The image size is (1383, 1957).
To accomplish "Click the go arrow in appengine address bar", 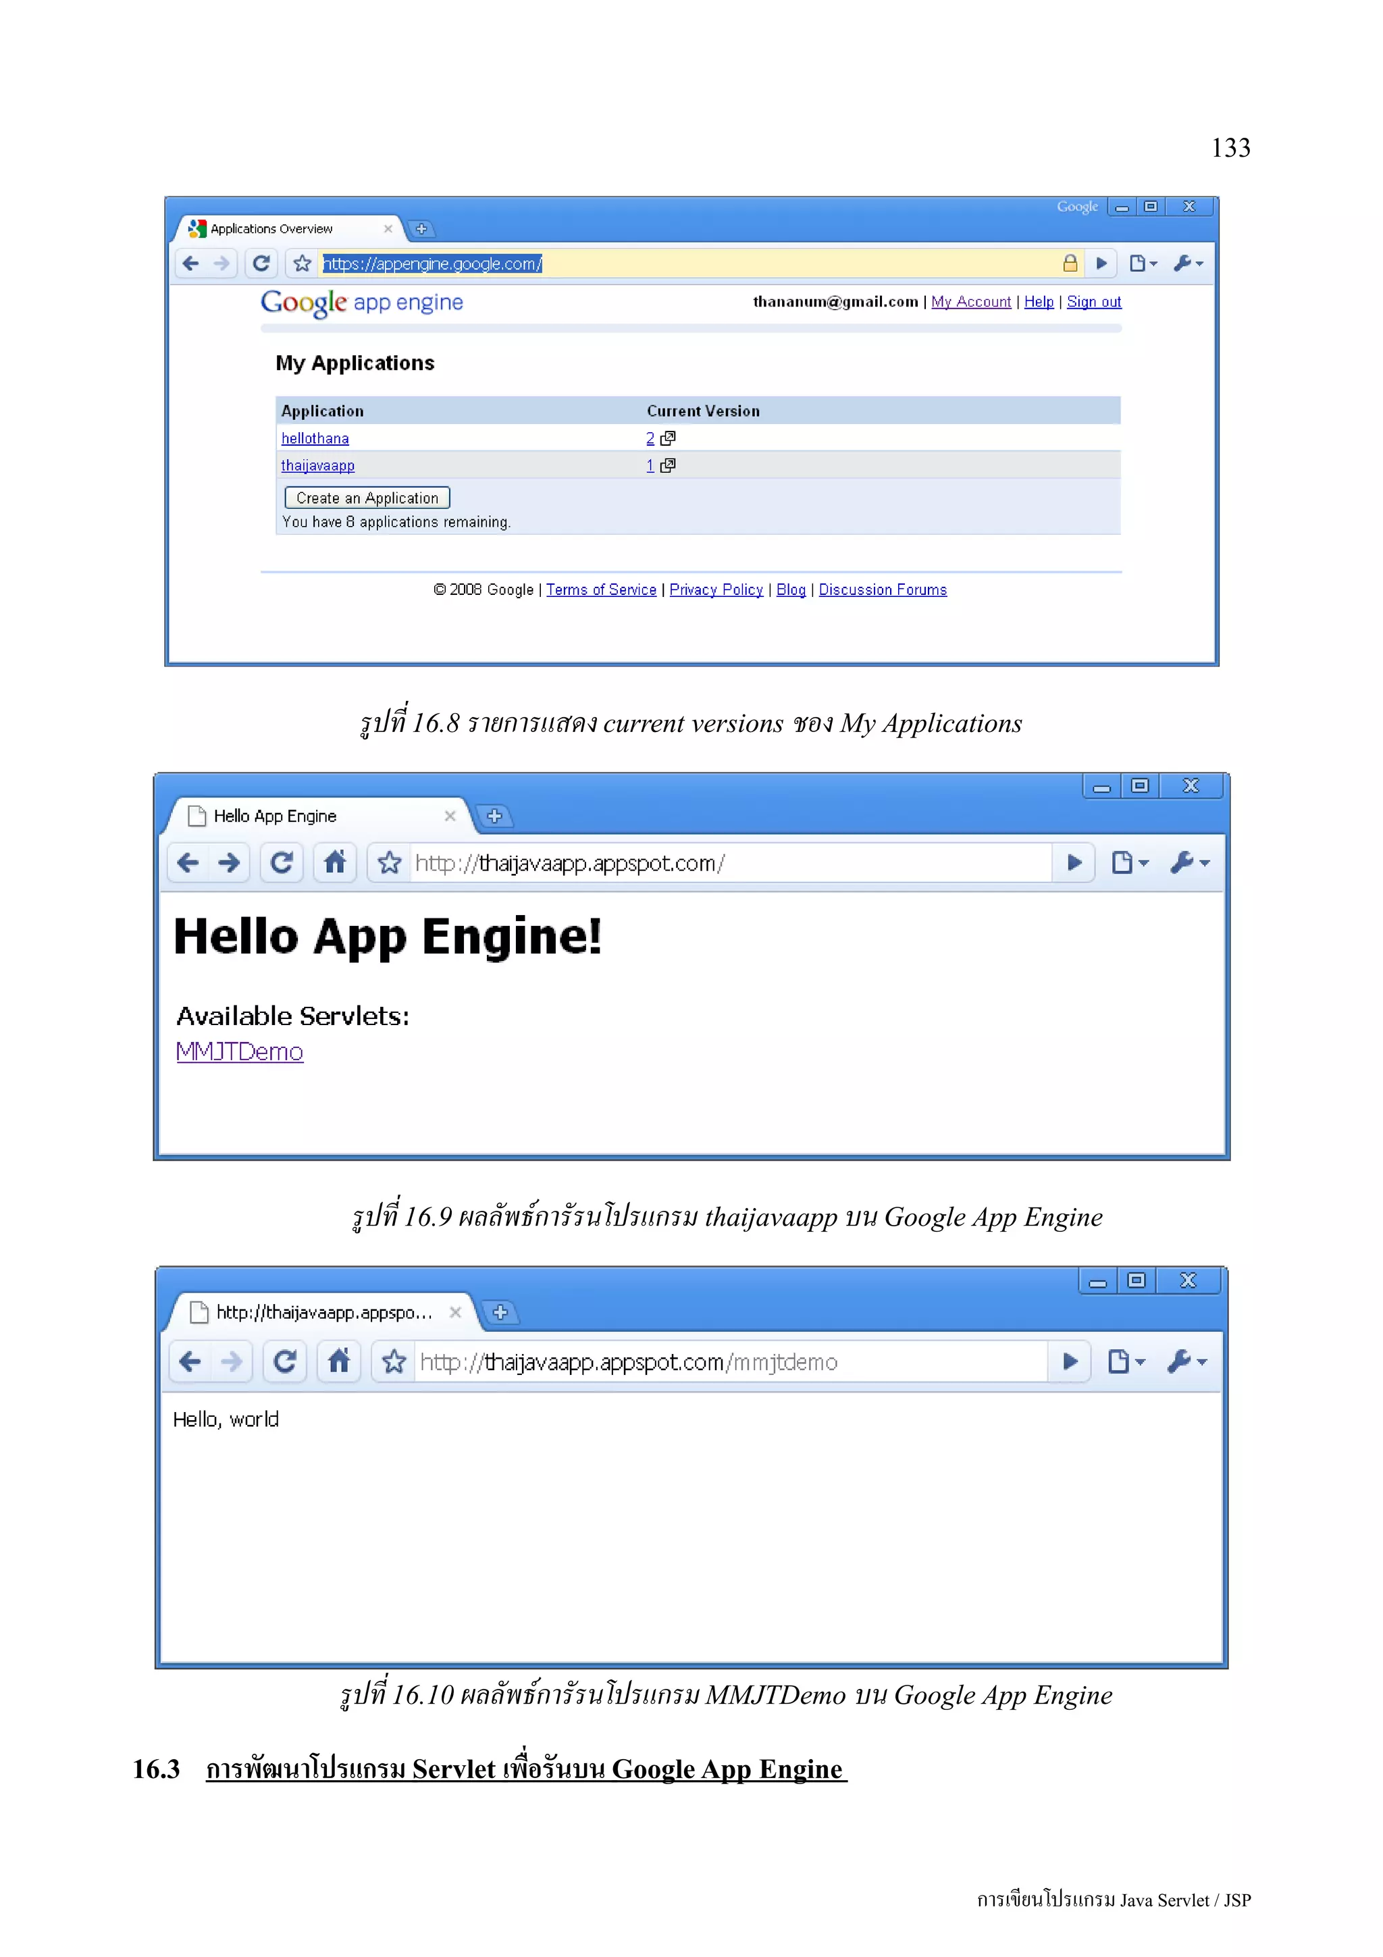I will (x=1101, y=263).
